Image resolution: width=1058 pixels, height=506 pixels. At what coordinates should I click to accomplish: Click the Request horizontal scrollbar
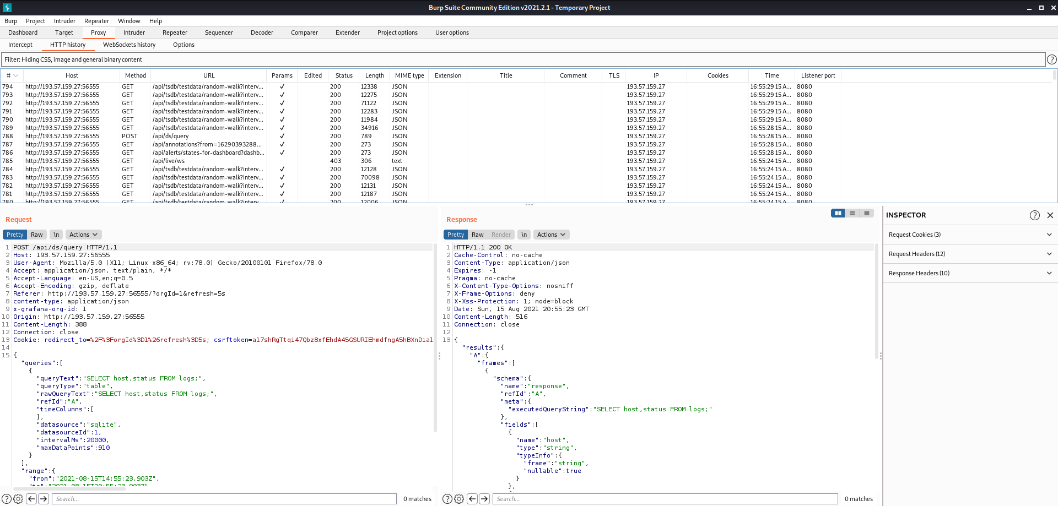click(69, 489)
